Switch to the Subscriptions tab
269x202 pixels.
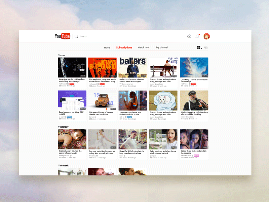click(124, 47)
